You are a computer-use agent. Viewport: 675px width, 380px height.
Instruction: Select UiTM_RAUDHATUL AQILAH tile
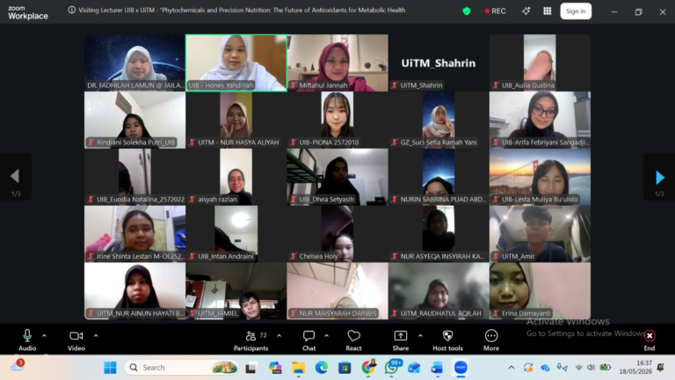tap(439, 291)
